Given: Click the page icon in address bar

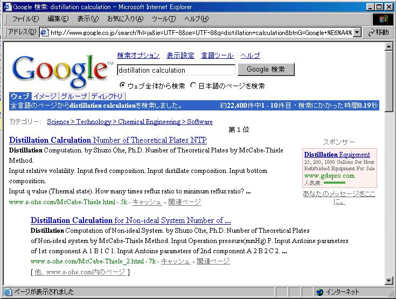Looking at the screenshot, I should pyautogui.click(x=45, y=32).
